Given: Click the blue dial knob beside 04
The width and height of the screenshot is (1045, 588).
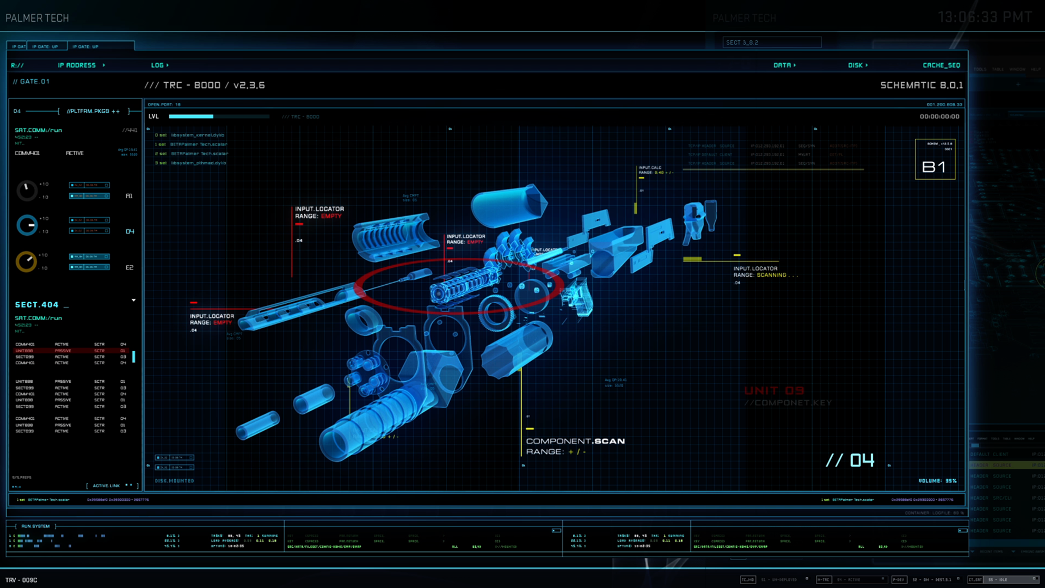Looking at the screenshot, I should (x=27, y=225).
